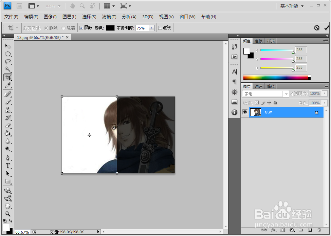Select the Healing Brush tool
The image size is (331, 236).
[x=8, y=94]
